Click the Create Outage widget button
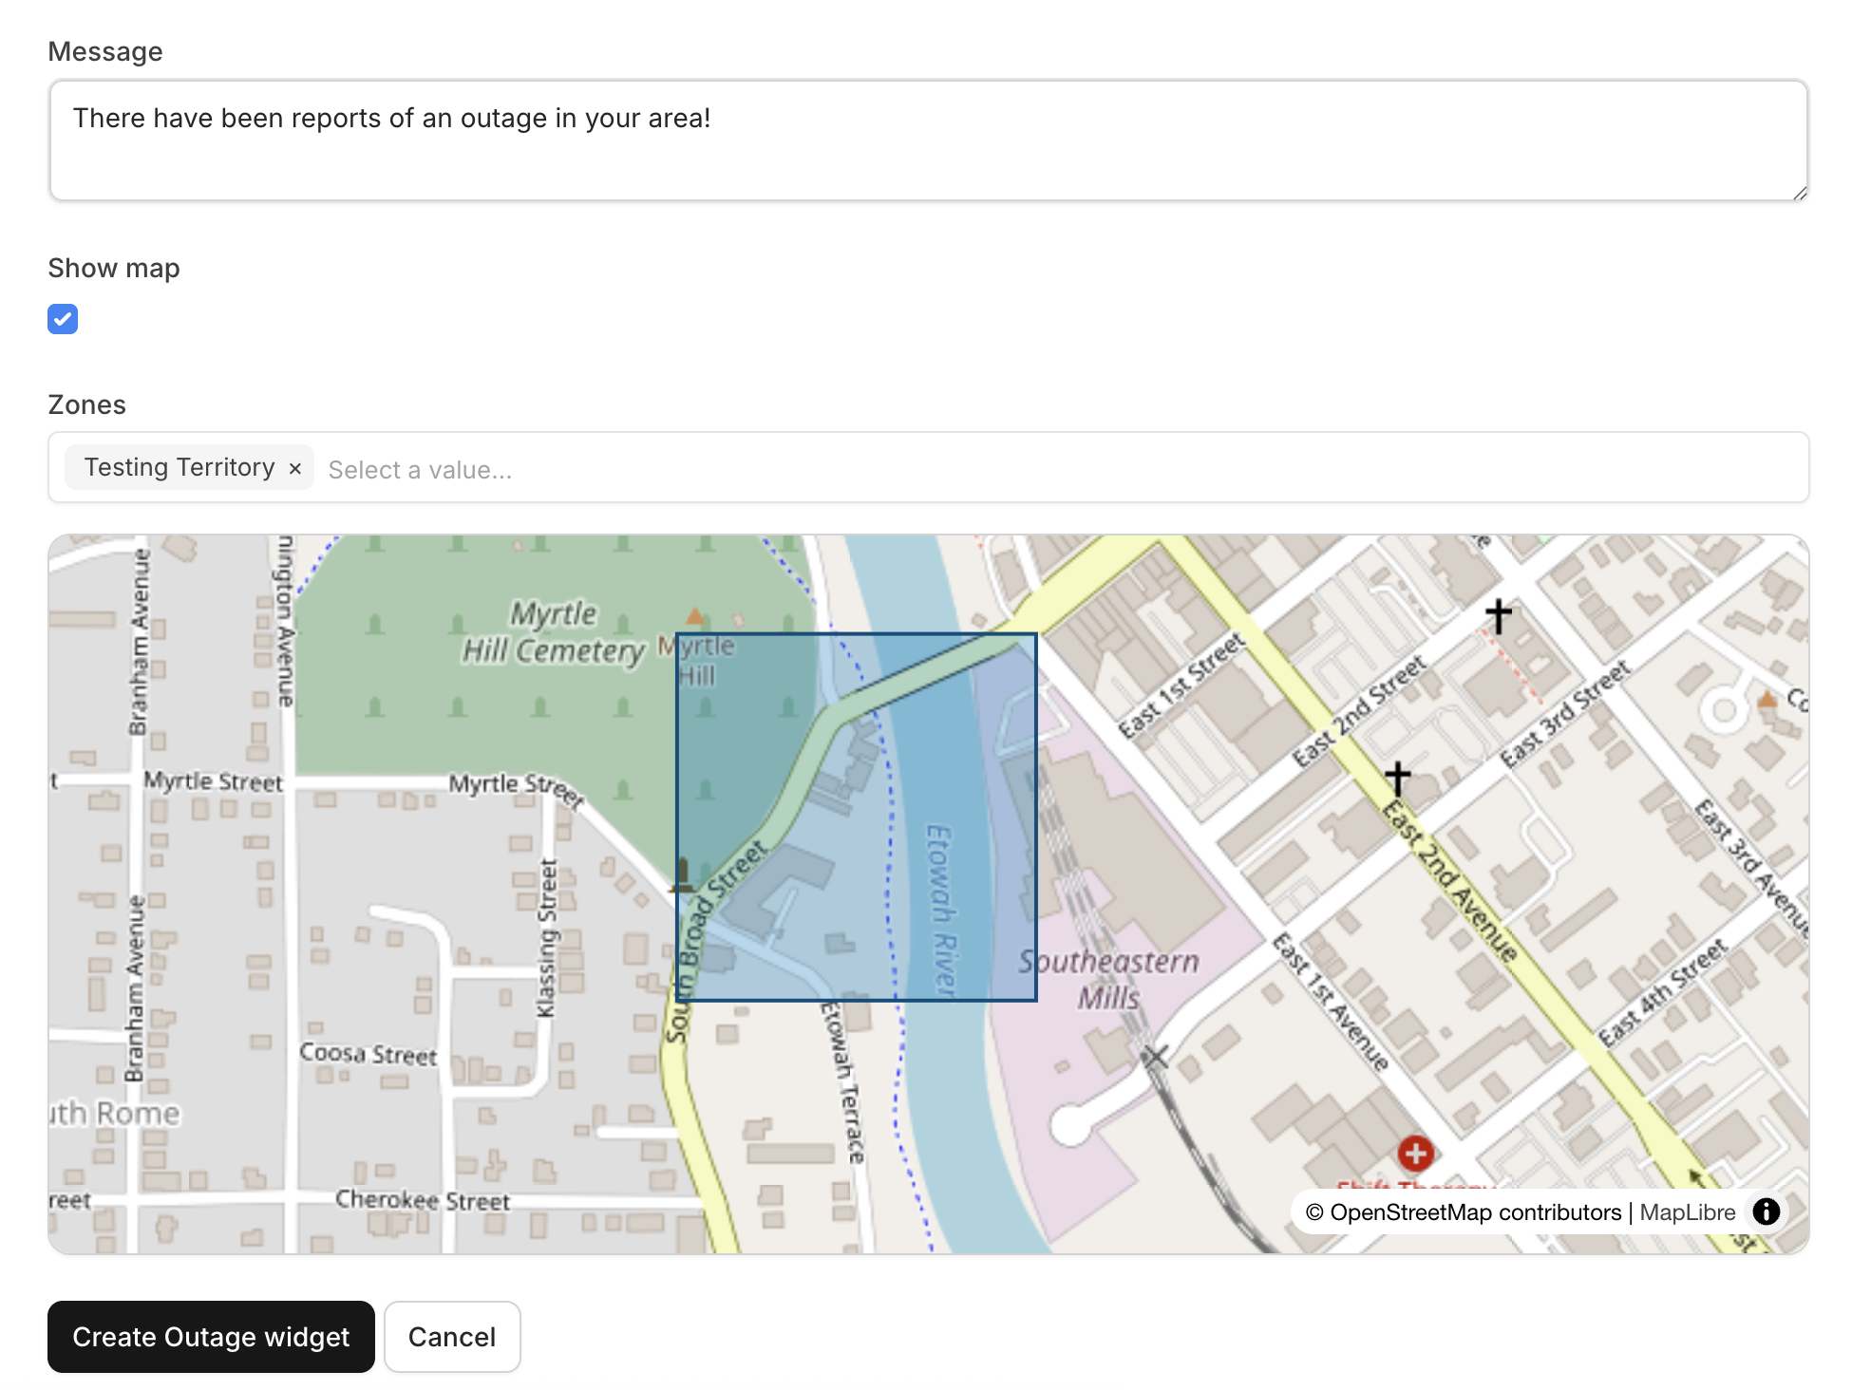 coord(210,1337)
